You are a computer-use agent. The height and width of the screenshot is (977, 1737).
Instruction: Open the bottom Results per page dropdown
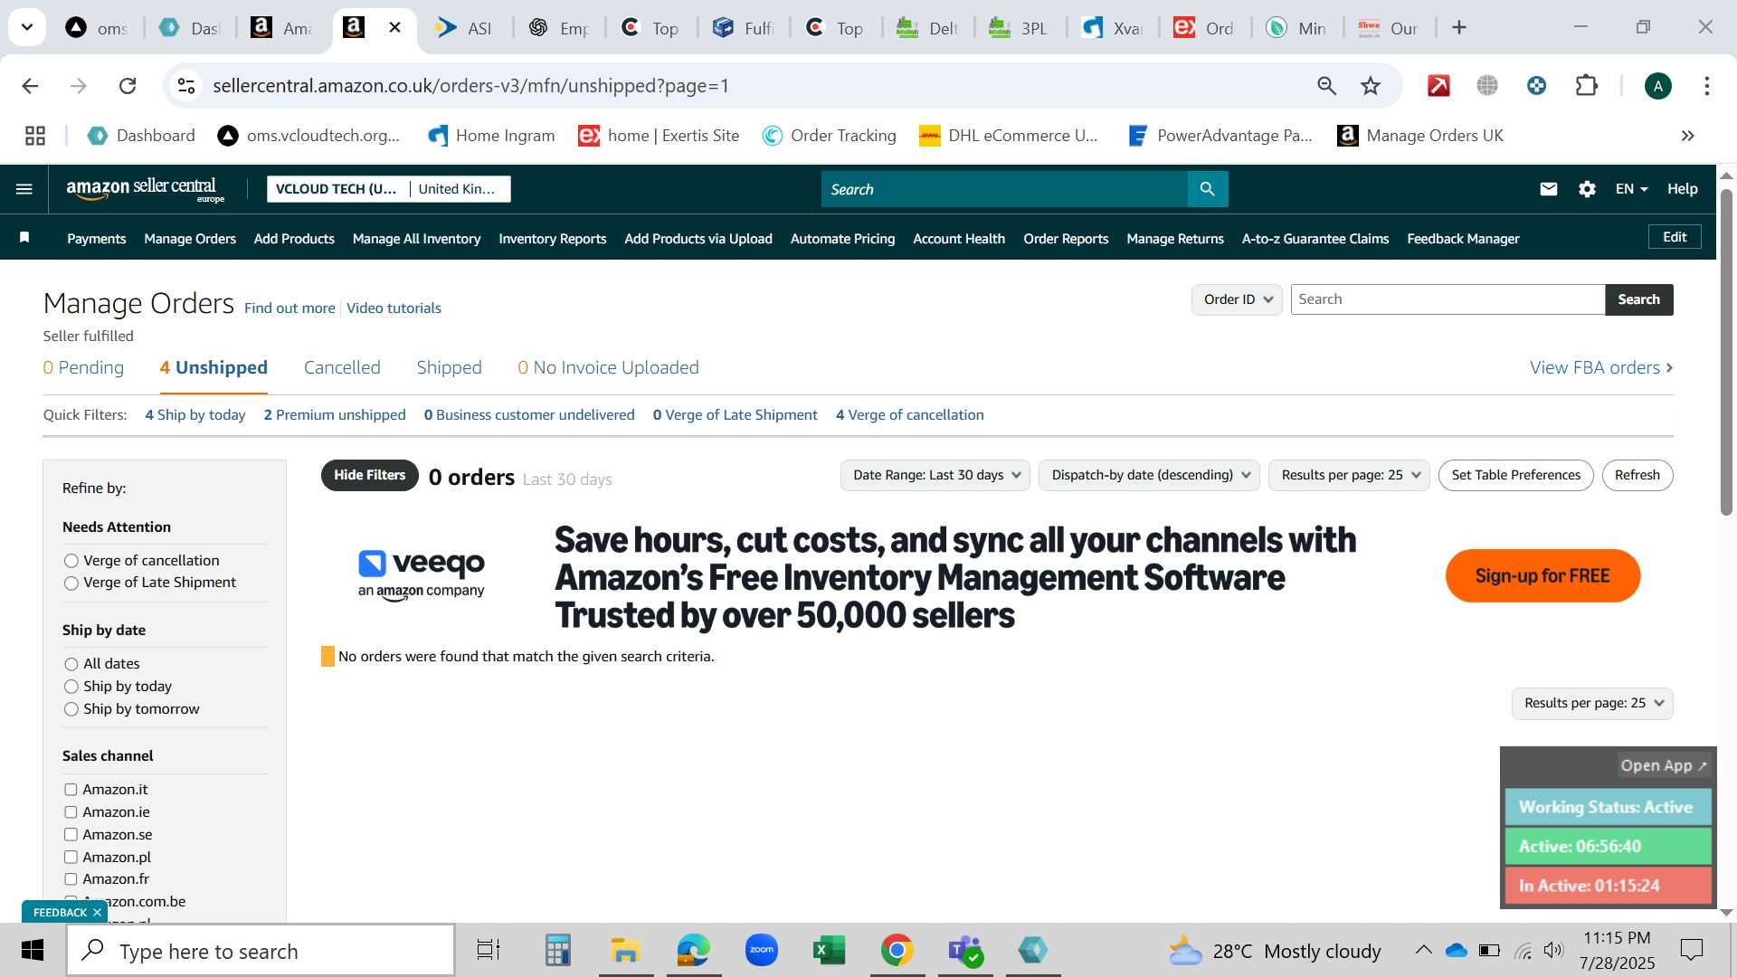point(1592,703)
